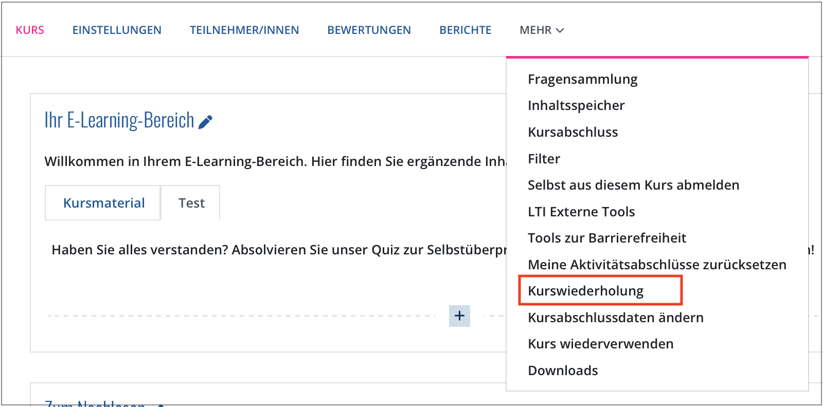
Task: Select the Test tab
Action: click(x=191, y=203)
